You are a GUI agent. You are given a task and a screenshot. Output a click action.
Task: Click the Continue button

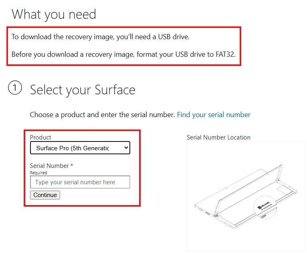[45, 195]
